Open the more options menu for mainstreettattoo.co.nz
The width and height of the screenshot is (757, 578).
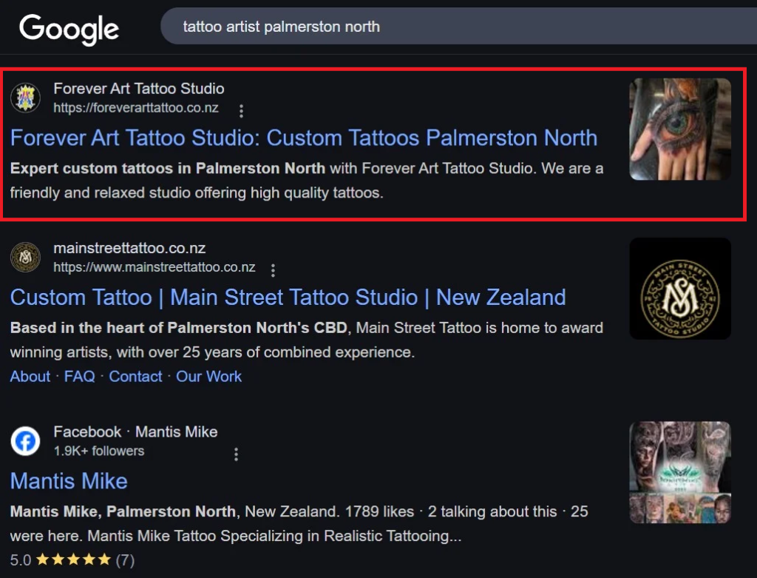274,269
